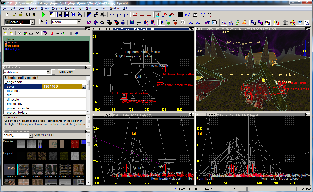The image size is (313, 192).
Task: Click the pref preferences toolbar icon
Action: click(x=187, y=15)
